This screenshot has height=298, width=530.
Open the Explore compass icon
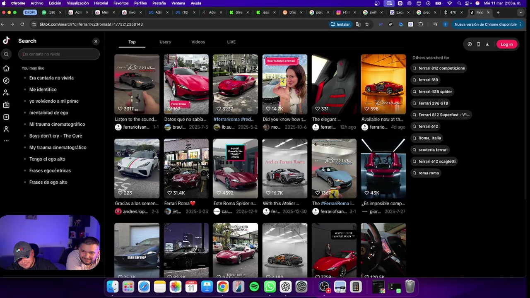click(x=6, y=81)
